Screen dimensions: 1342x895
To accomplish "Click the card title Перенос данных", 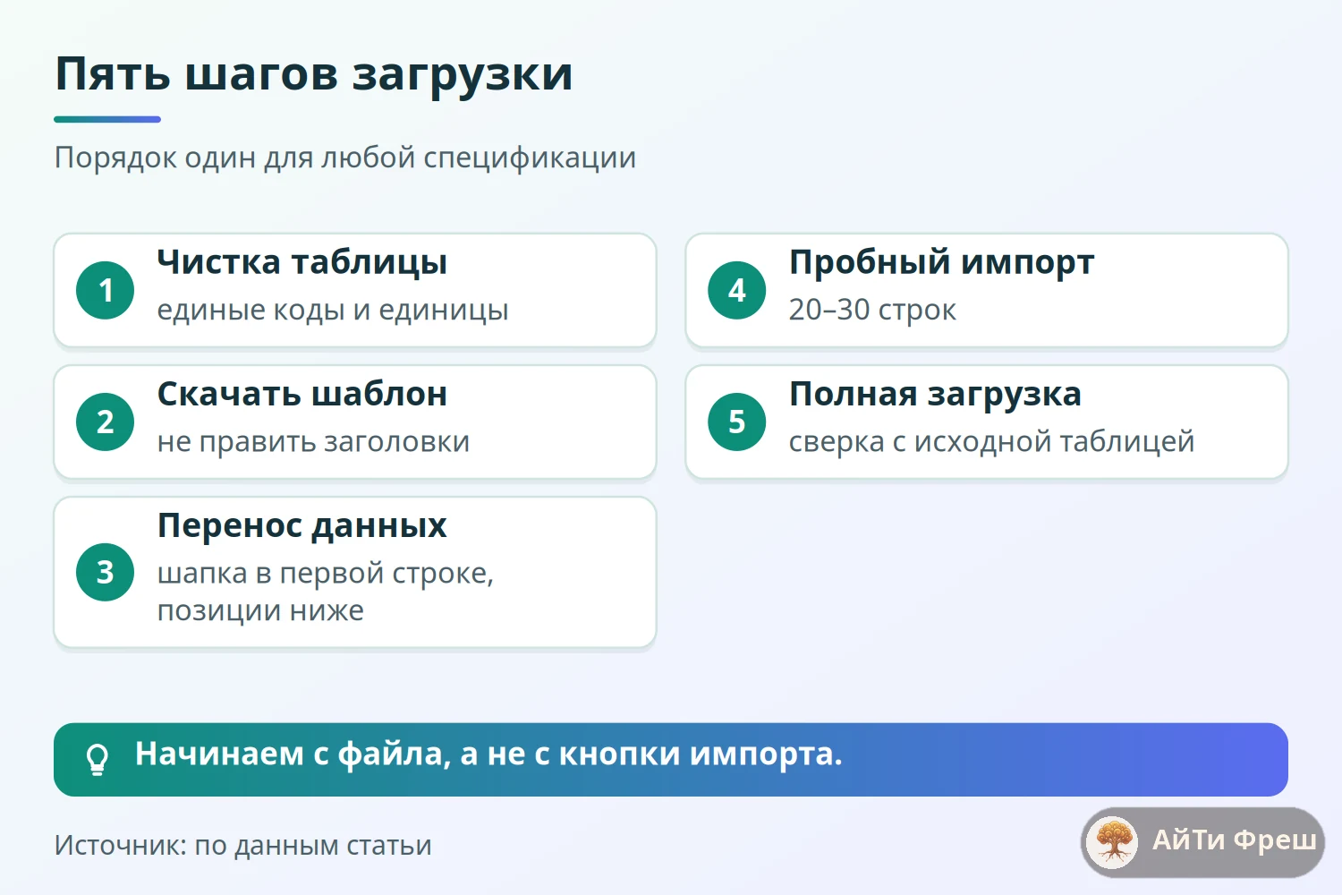I will [302, 525].
